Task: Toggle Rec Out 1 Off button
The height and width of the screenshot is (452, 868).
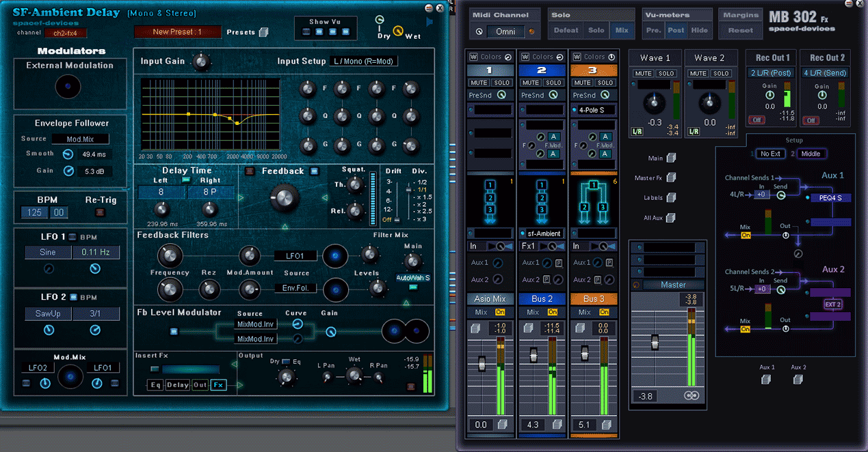Action: 756,120
